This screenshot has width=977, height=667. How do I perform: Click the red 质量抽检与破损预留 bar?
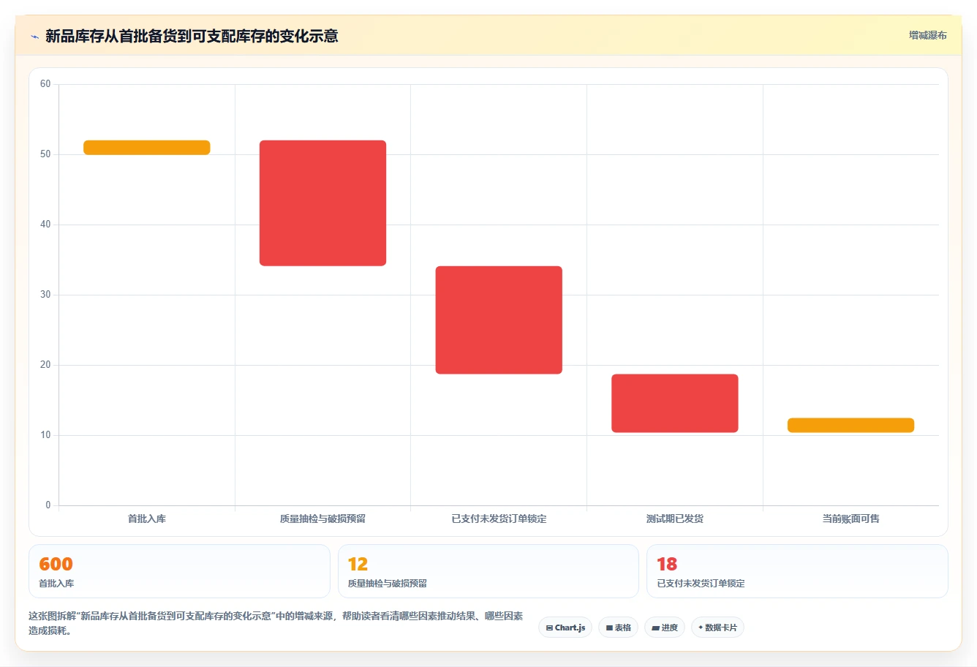pyautogui.click(x=322, y=203)
